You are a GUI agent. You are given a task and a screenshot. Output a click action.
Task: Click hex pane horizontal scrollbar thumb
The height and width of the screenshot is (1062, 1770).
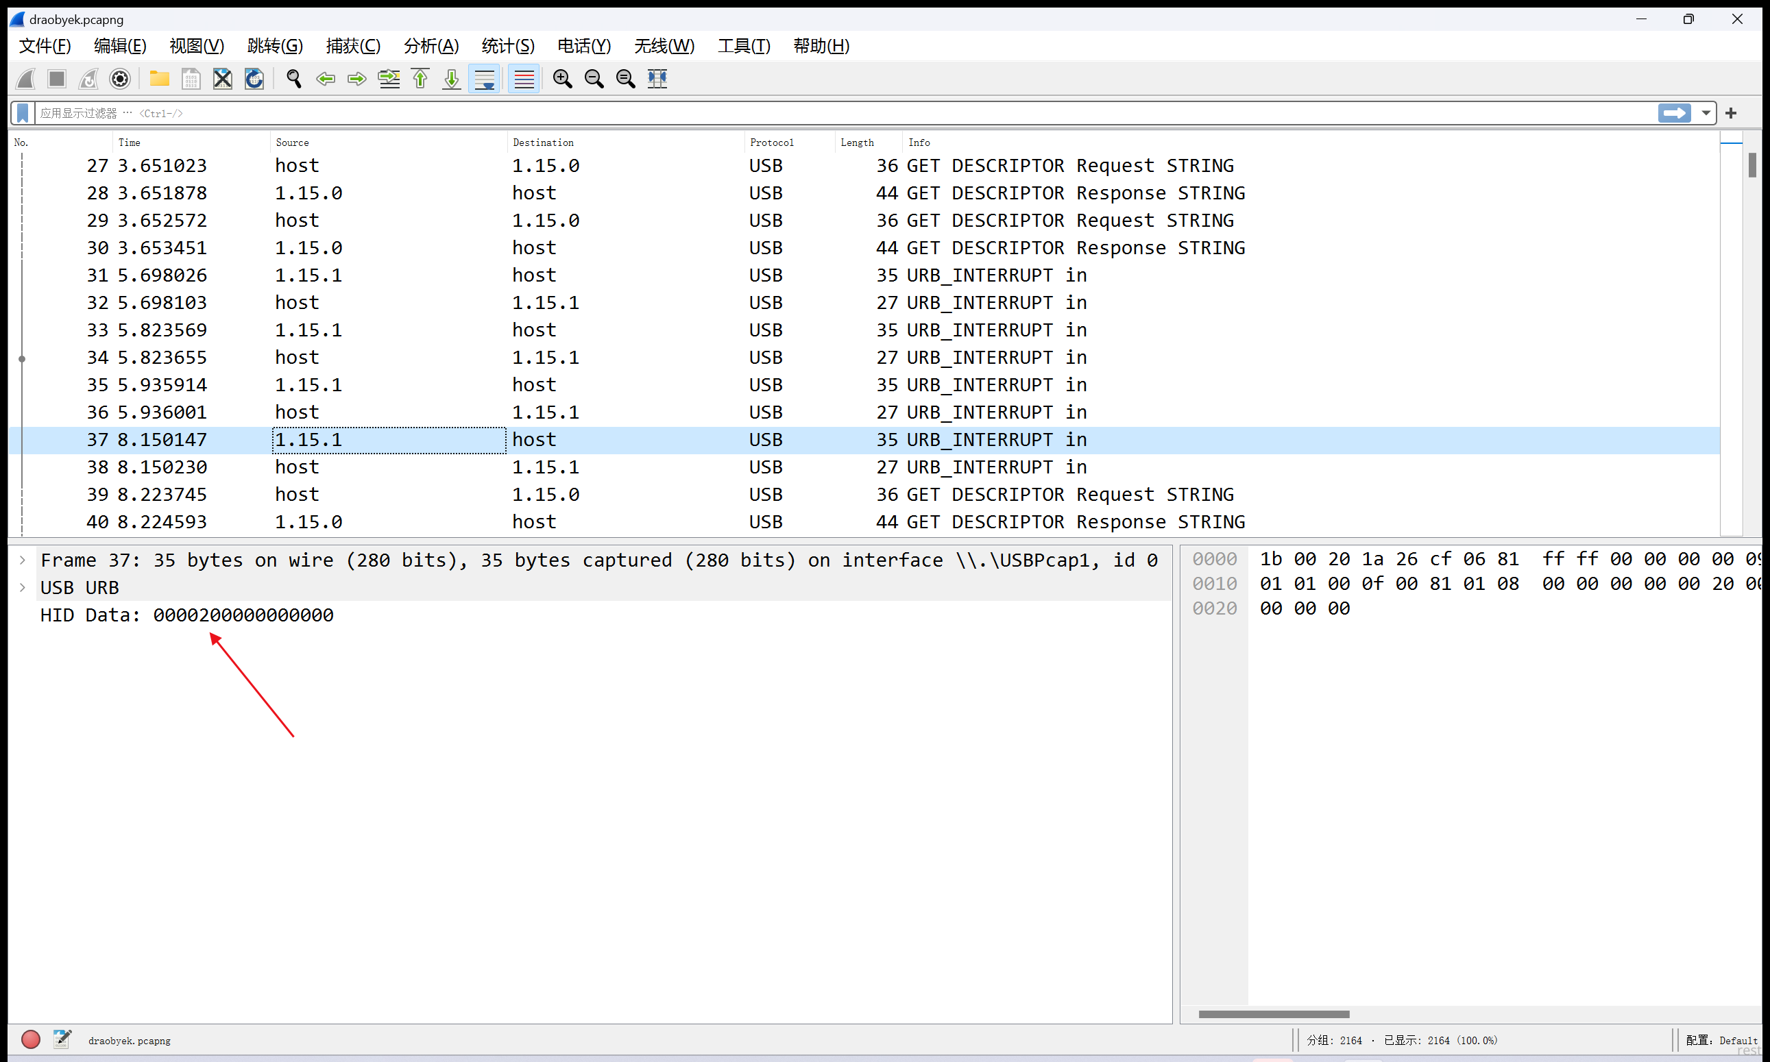pyautogui.click(x=1273, y=1014)
